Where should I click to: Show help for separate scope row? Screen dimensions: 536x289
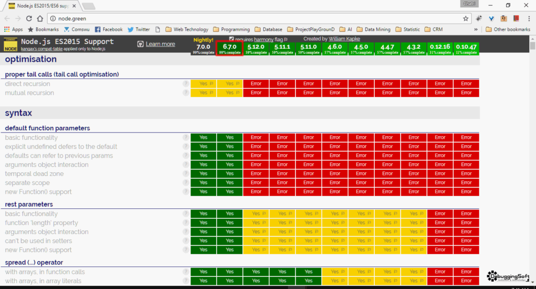pyautogui.click(x=186, y=183)
